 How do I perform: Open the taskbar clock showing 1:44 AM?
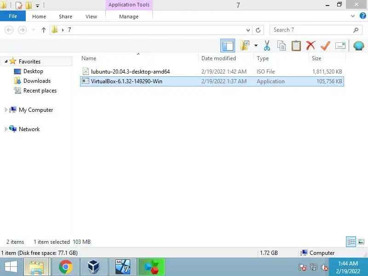pyautogui.click(x=348, y=267)
